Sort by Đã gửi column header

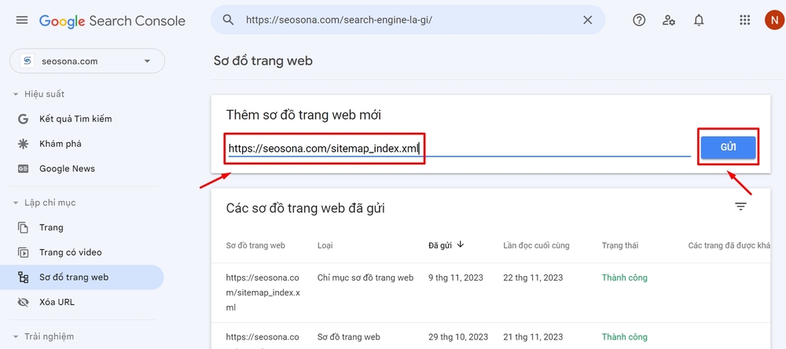click(440, 245)
